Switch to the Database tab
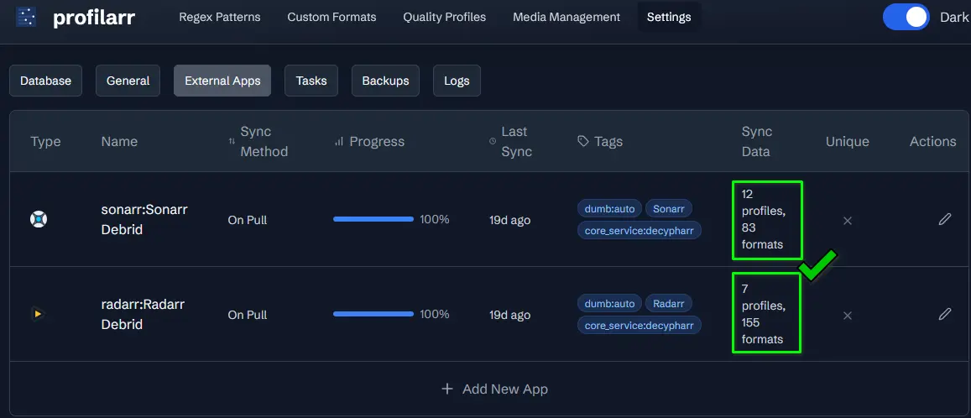 click(x=46, y=81)
